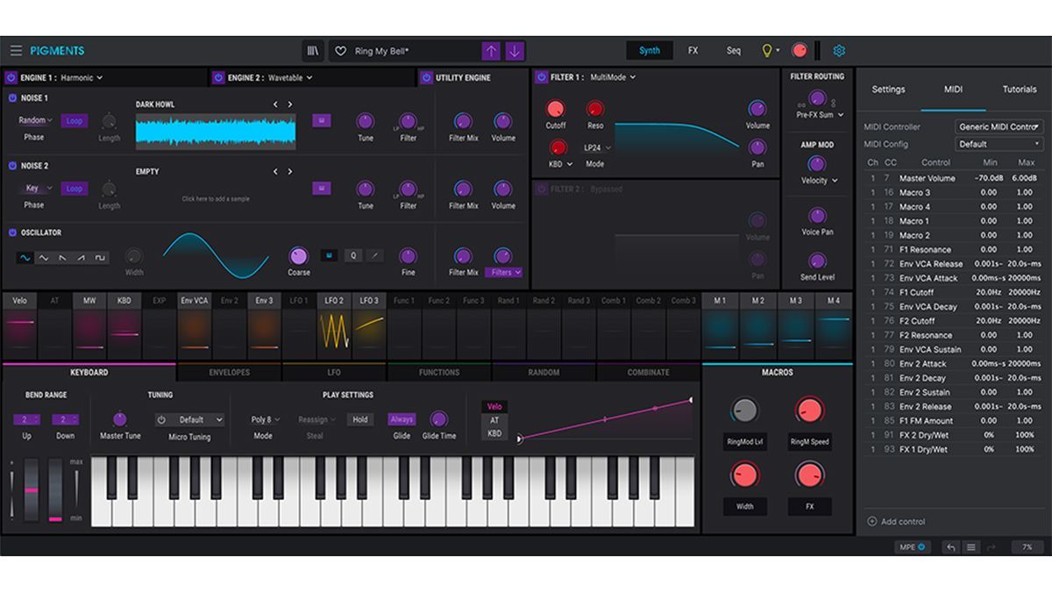This screenshot has height=592, width=1052.
Task: Click the Q quantize button next to Coarse
Action: (x=353, y=256)
